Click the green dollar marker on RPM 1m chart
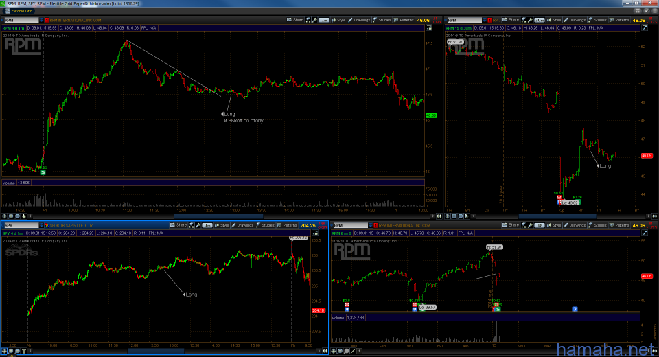This screenshot has height=357, width=659. pyautogui.click(x=43, y=172)
